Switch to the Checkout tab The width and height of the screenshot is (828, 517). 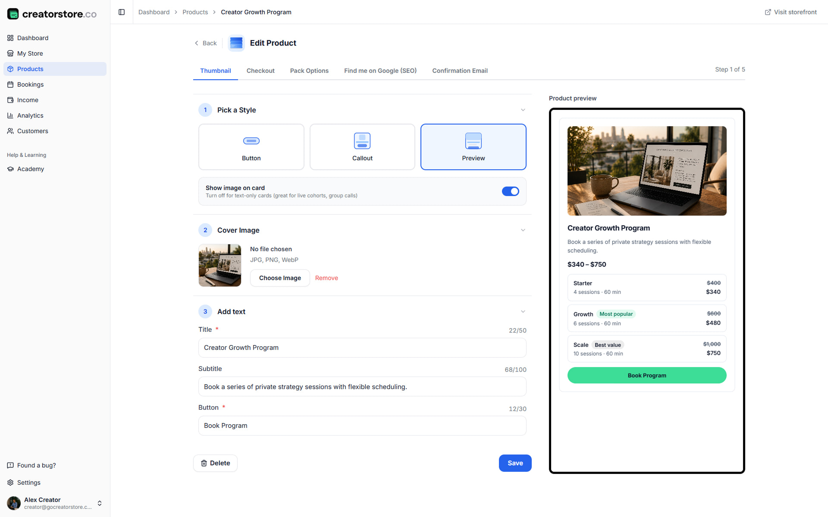[260, 71]
